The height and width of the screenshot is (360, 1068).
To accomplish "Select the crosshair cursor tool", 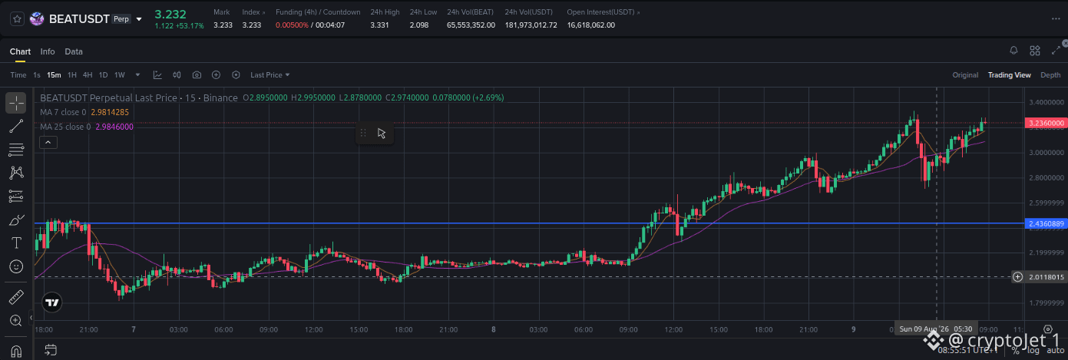I will click(x=16, y=102).
